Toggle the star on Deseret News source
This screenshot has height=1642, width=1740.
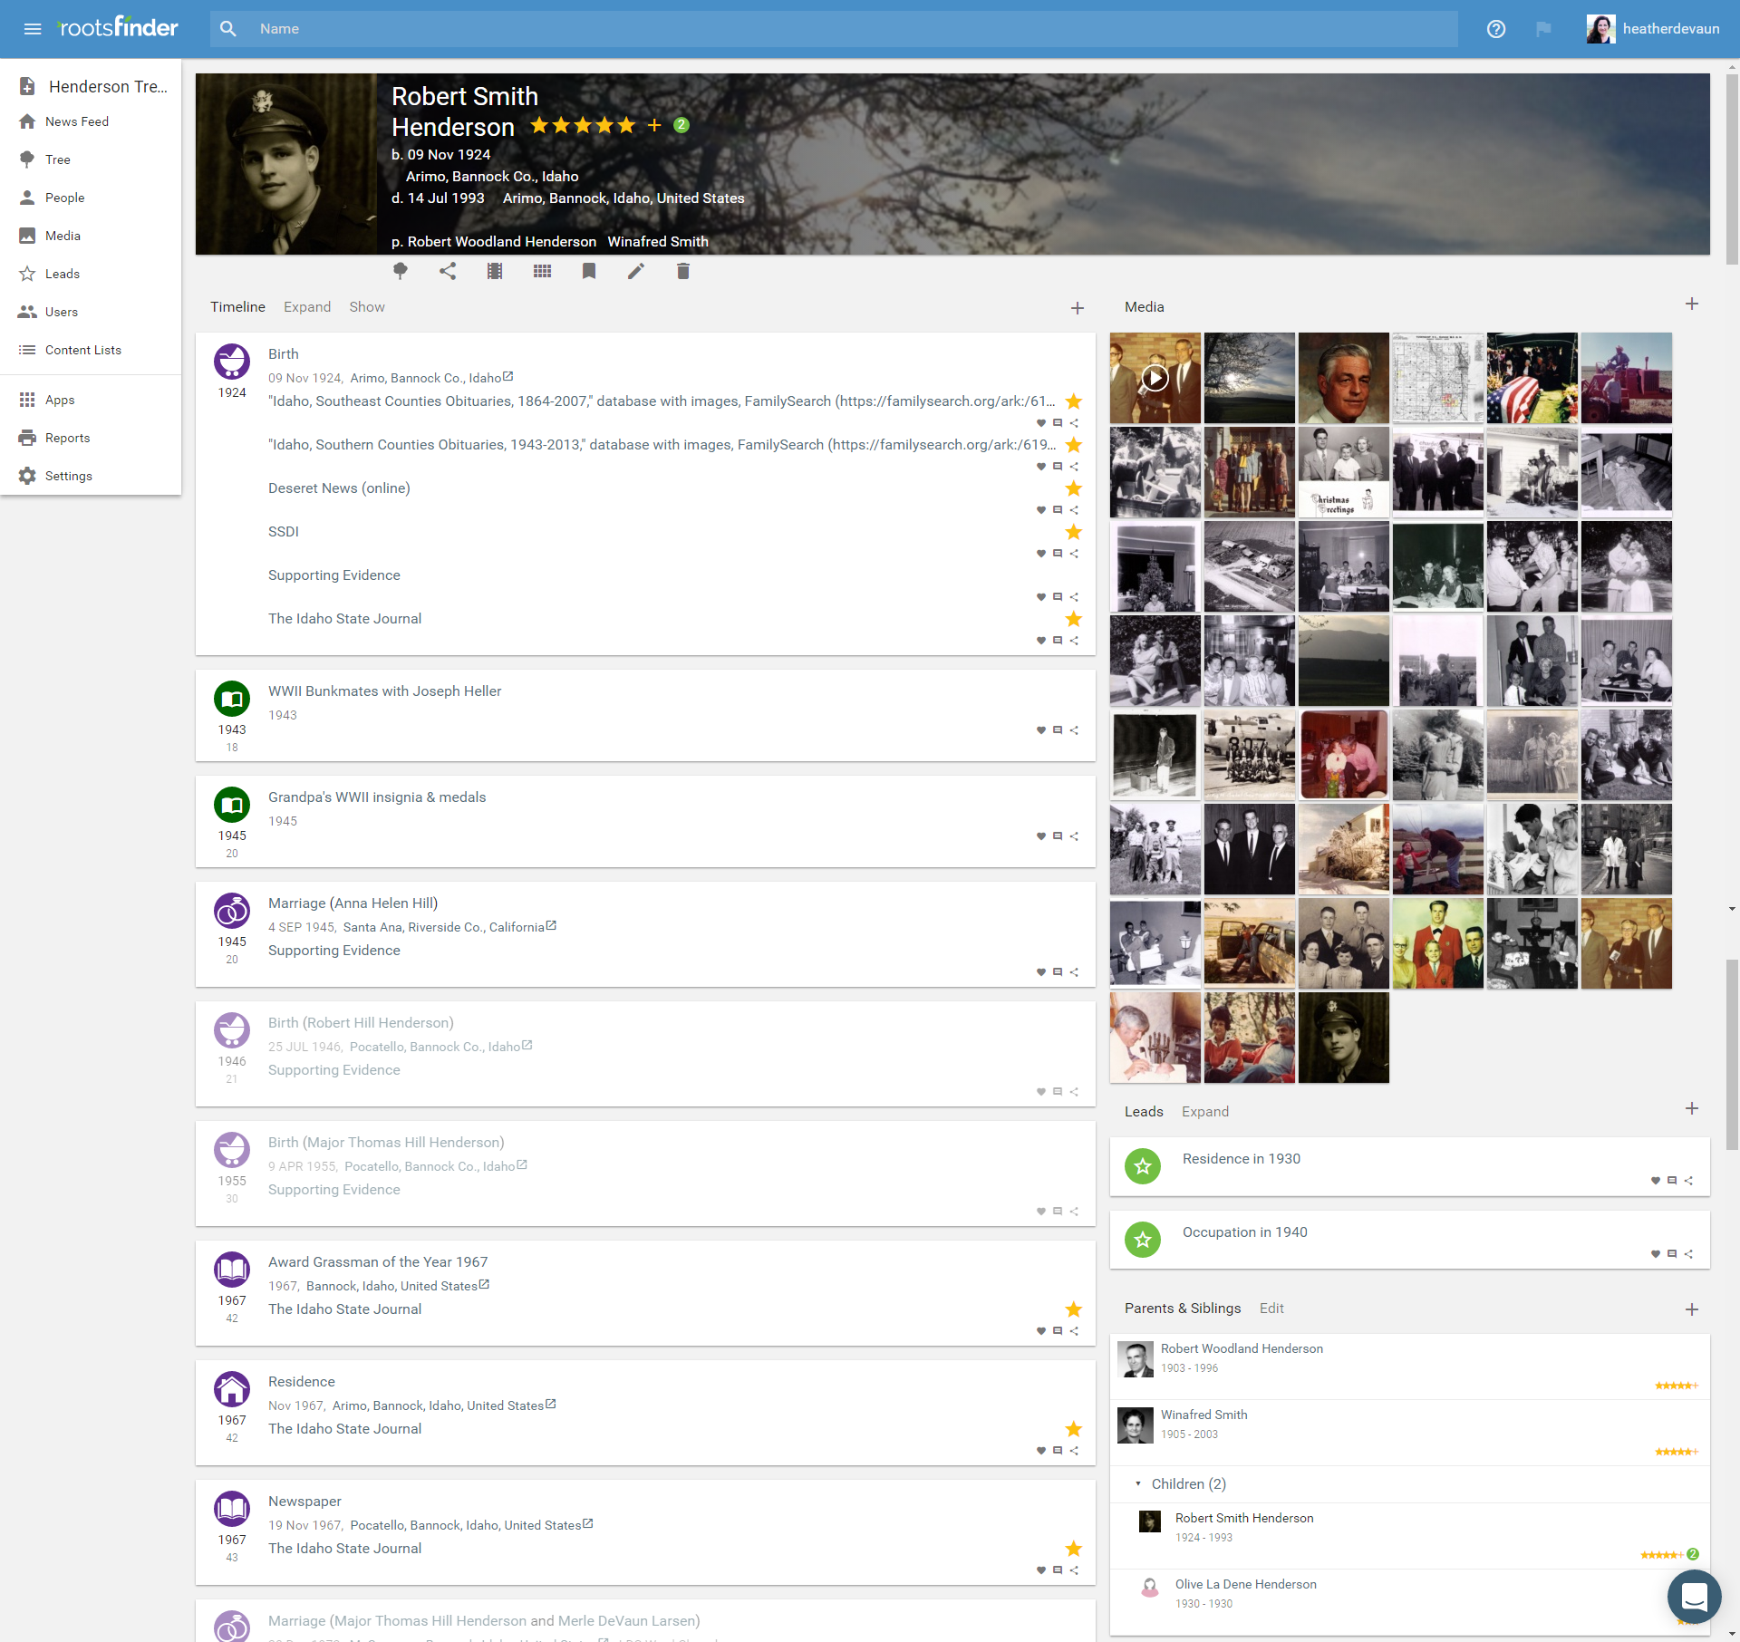pyautogui.click(x=1074, y=488)
